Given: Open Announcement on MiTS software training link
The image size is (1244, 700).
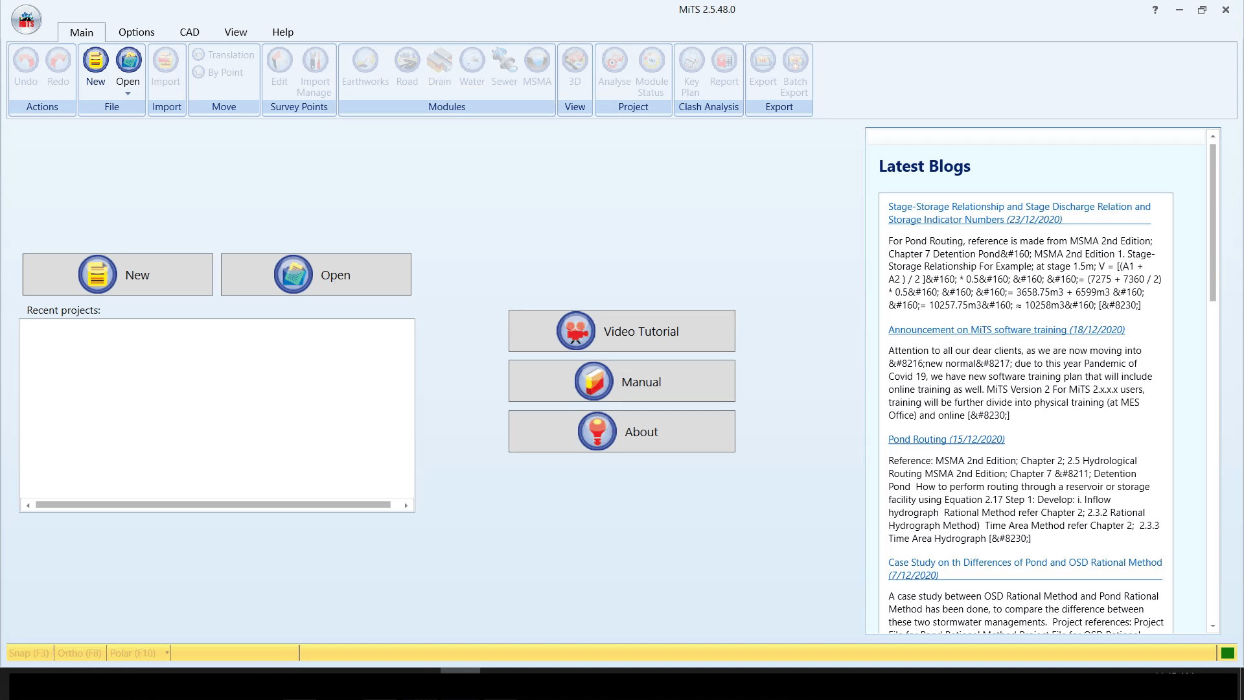Looking at the screenshot, I should [1006, 330].
